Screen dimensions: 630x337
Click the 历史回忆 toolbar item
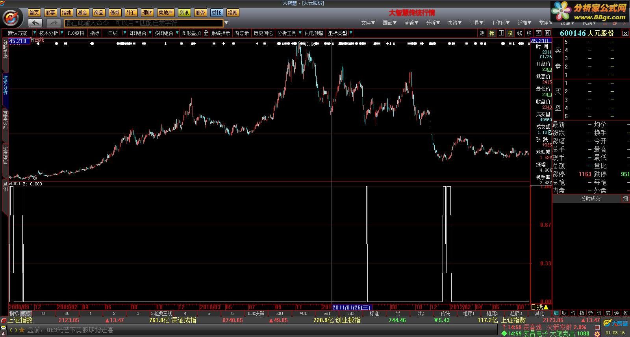coord(263,33)
